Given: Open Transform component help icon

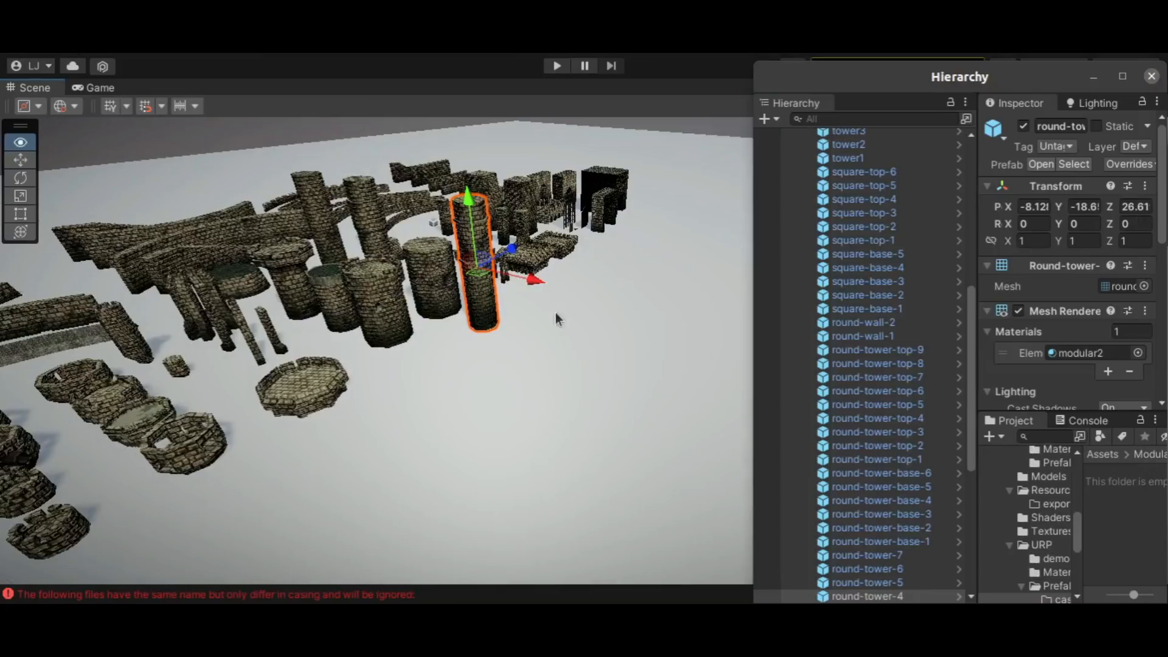Looking at the screenshot, I should point(1111,186).
